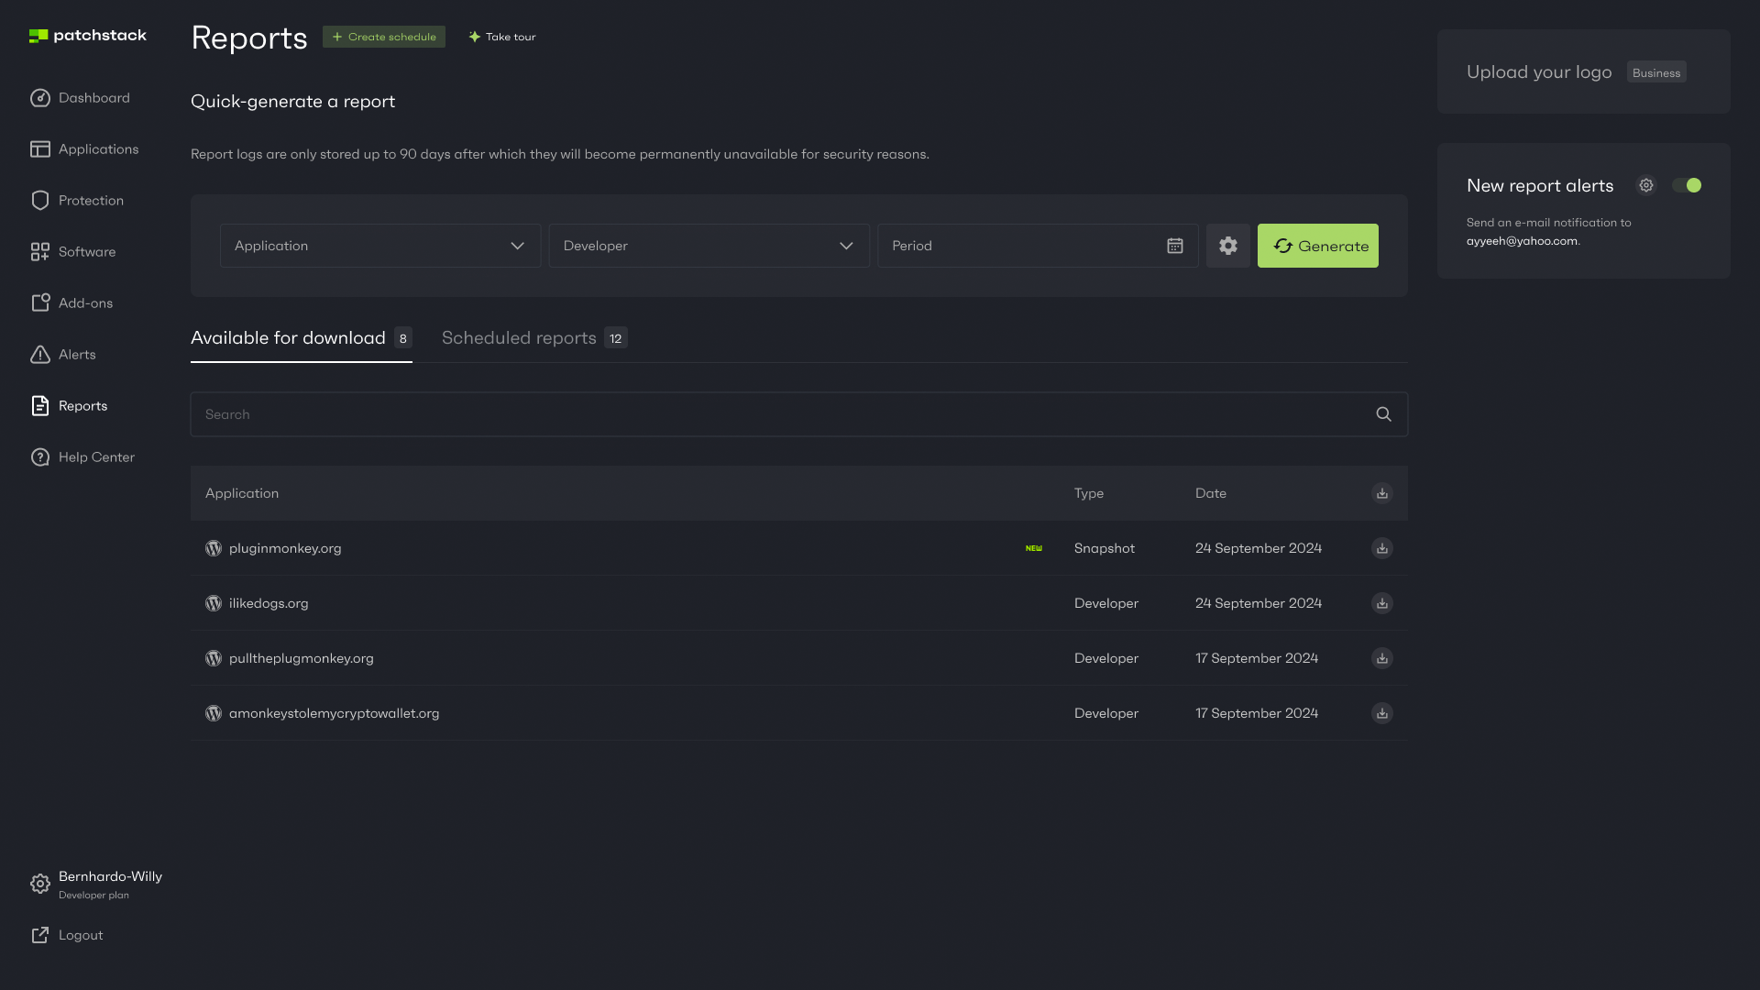Open the Period date picker
The width and height of the screenshot is (1760, 990).
tap(1037, 246)
